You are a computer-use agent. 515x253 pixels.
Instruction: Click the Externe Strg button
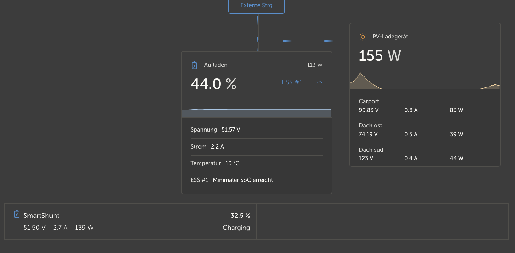click(256, 6)
